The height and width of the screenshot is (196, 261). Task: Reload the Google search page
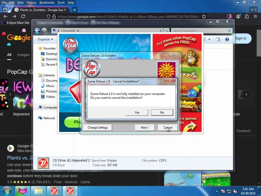23,16
